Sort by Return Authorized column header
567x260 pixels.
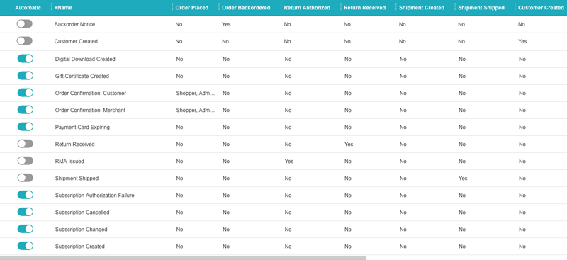click(307, 8)
